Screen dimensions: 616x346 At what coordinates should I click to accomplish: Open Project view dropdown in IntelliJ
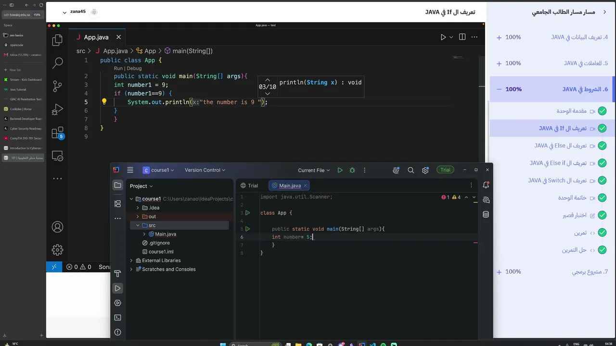[141, 186]
